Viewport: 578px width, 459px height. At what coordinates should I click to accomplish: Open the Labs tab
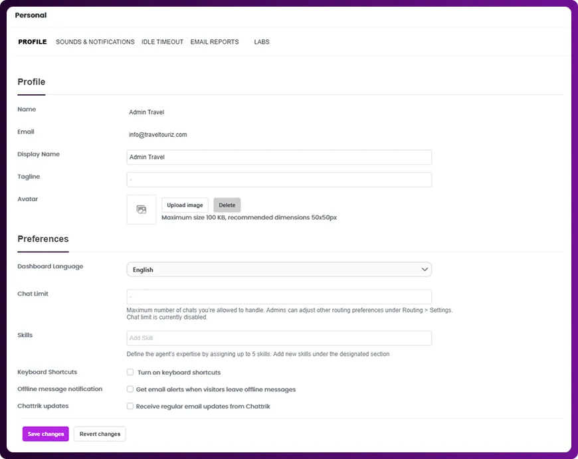pos(262,42)
